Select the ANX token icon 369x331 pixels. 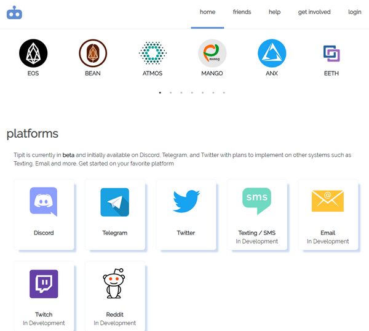[272, 53]
